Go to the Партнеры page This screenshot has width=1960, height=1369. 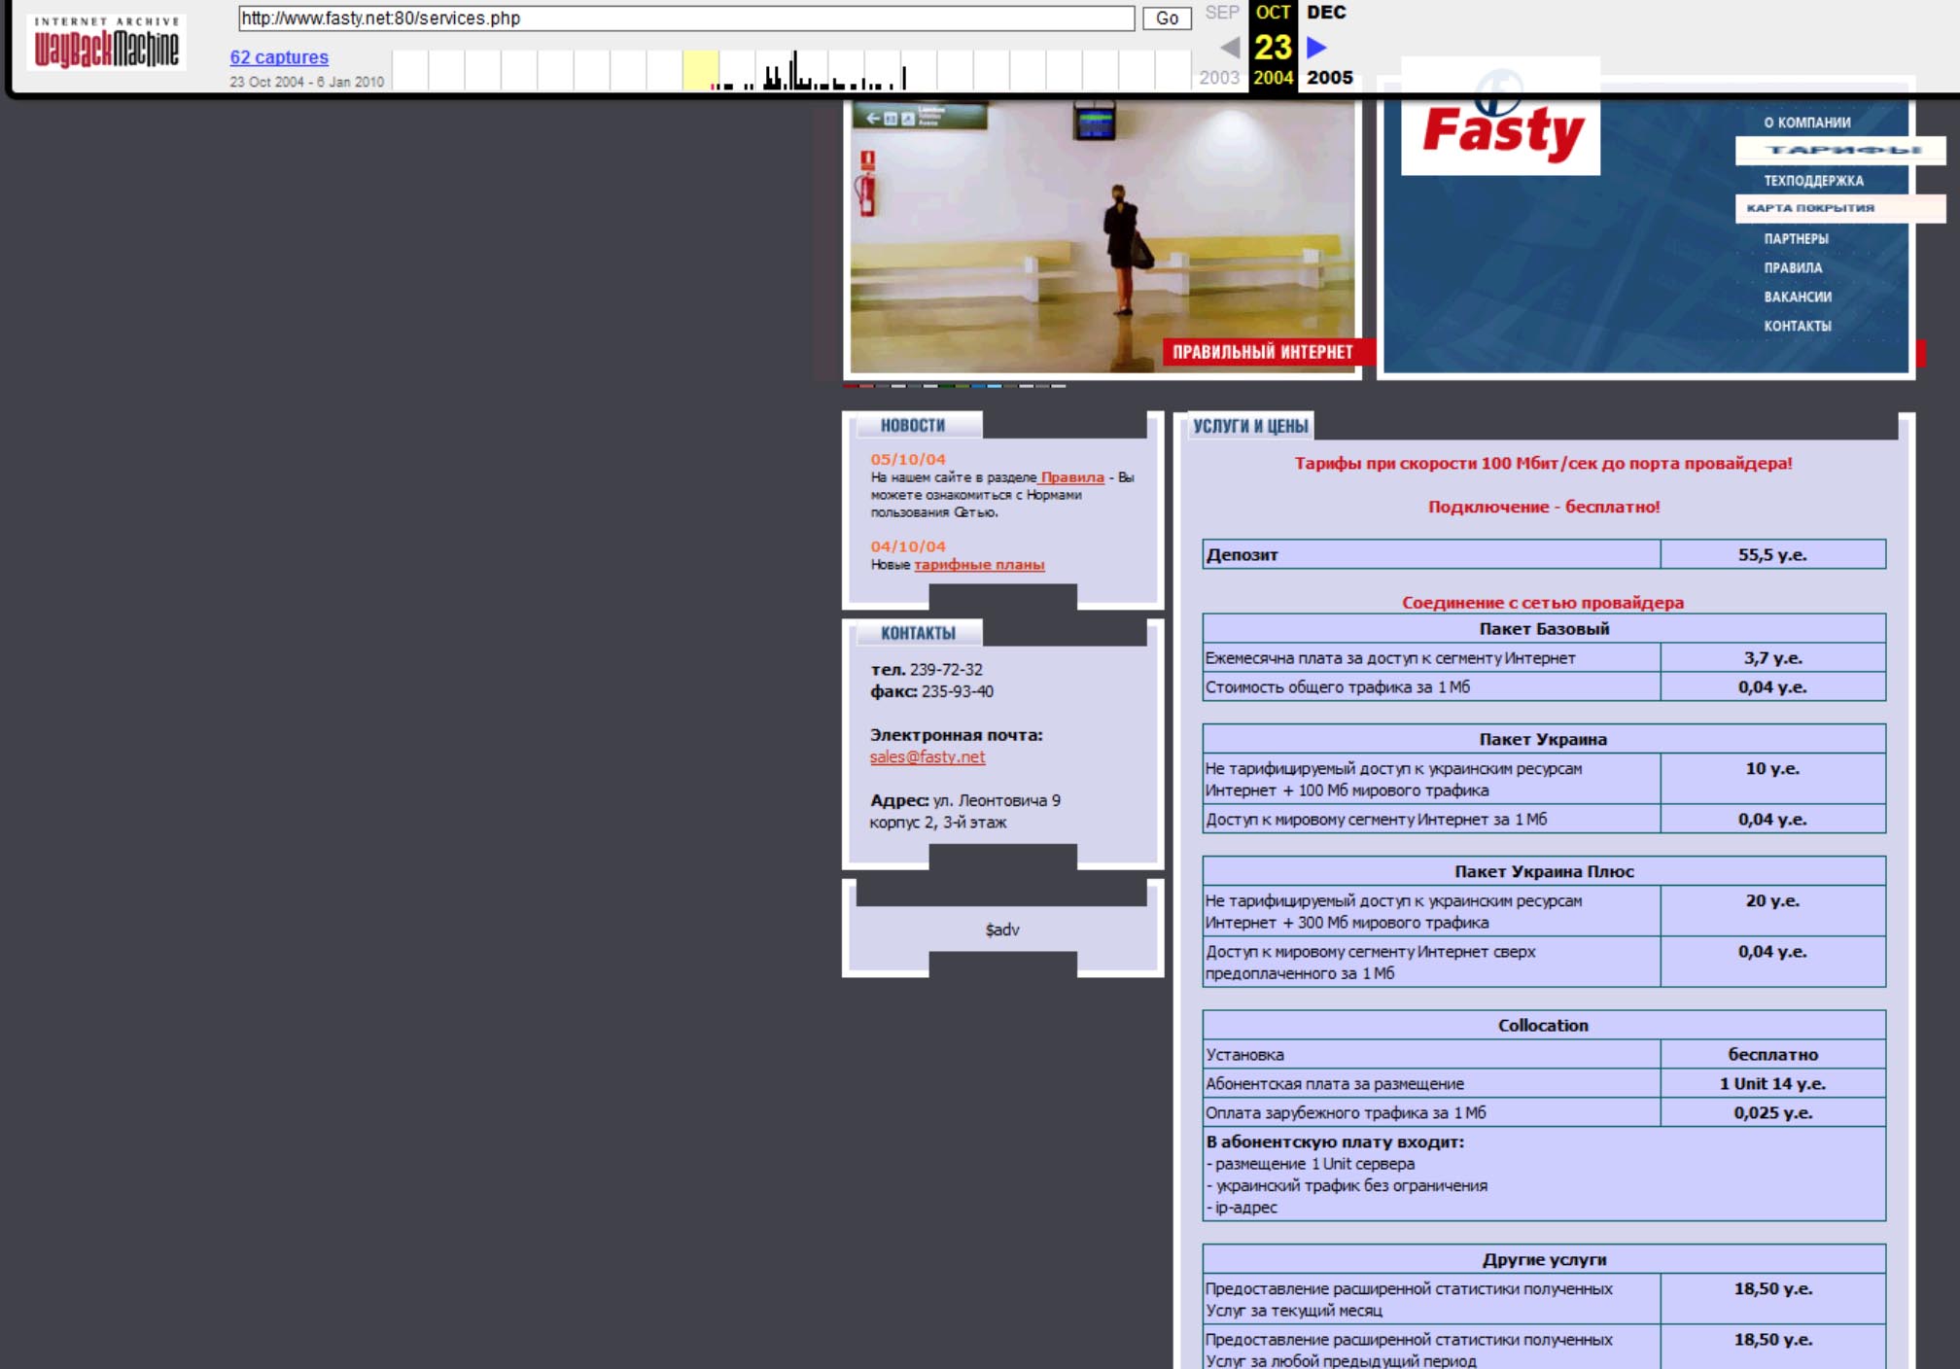pos(1796,239)
